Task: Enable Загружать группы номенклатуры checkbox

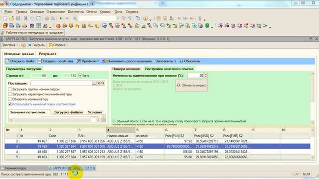Action: (x=10, y=89)
